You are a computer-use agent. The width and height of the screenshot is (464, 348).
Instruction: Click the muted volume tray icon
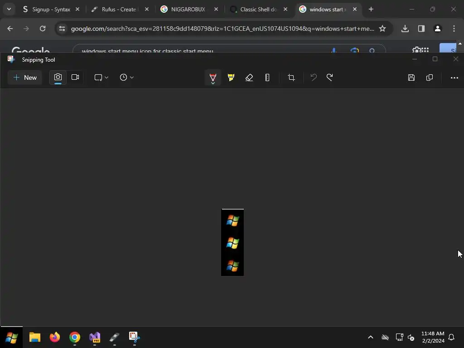(411, 337)
